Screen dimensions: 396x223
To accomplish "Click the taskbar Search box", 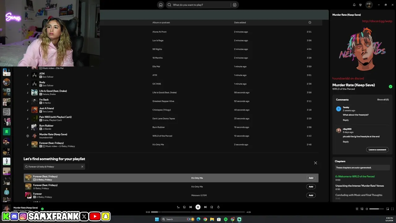I will click(177, 219).
